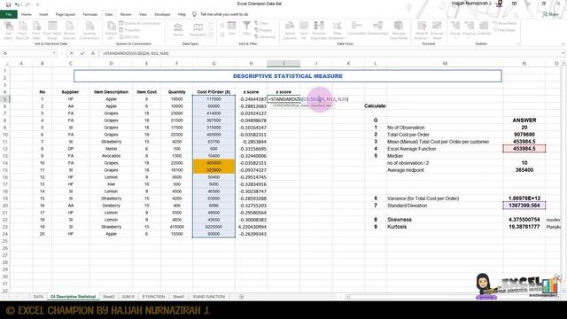The image size is (567, 319).
Task: Open the SUM # sheet tab
Action: tap(128, 297)
